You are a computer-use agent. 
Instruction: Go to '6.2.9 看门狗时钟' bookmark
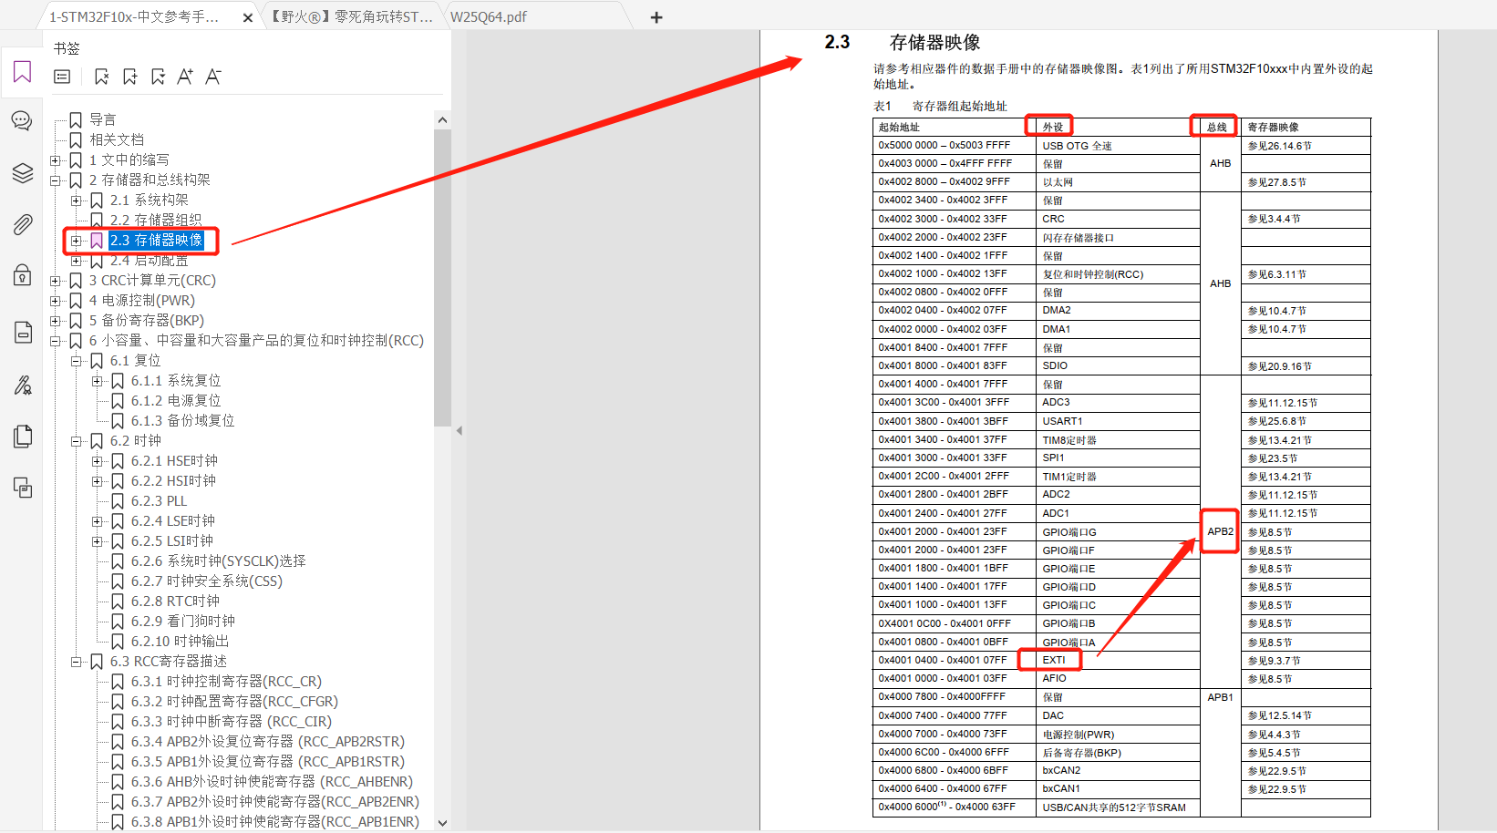182,621
